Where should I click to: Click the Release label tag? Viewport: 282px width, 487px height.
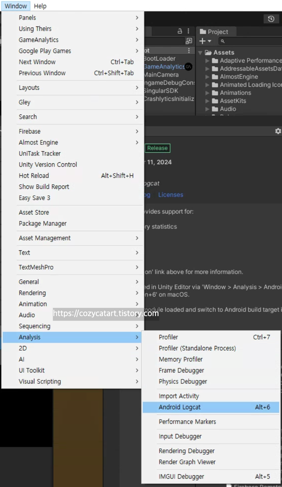[x=157, y=148]
